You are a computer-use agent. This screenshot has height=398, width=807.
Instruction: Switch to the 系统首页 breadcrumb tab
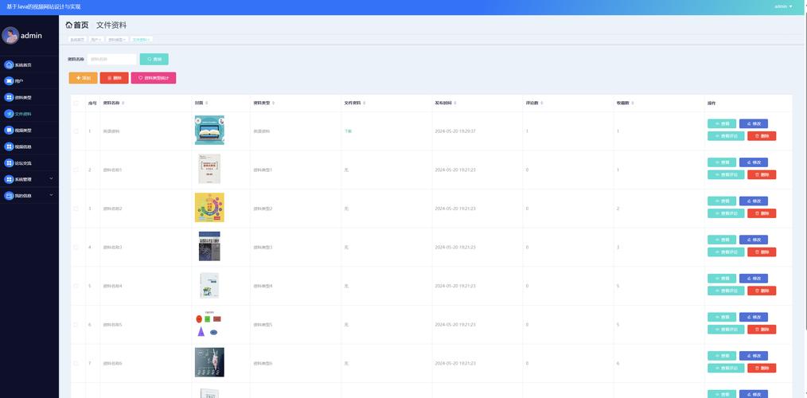point(76,39)
